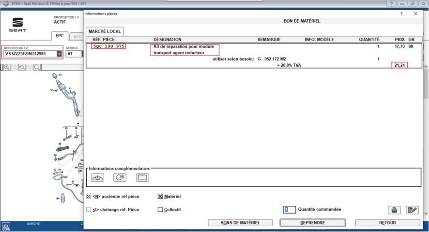Open the first Informations complémentaires icon
Screen dimensions: 429x232
click(97, 177)
